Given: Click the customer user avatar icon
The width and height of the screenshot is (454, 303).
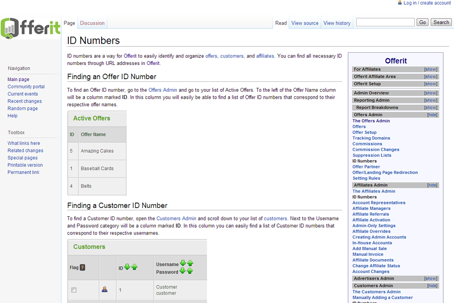Looking at the screenshot, I should 105,290.
